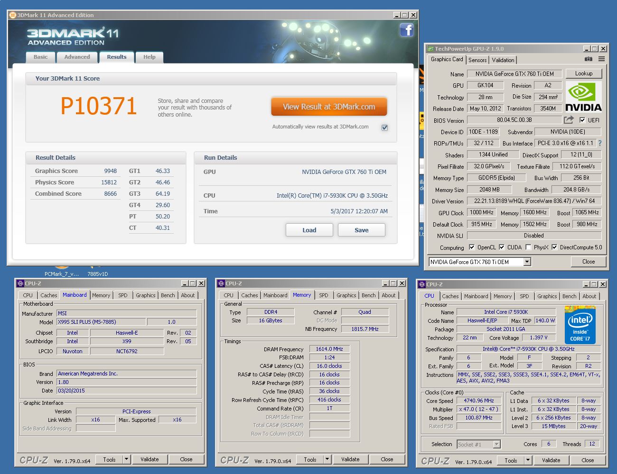Switch to the Advanced tab in 3DMark 11
617x474 pixels.
[77, 57]
